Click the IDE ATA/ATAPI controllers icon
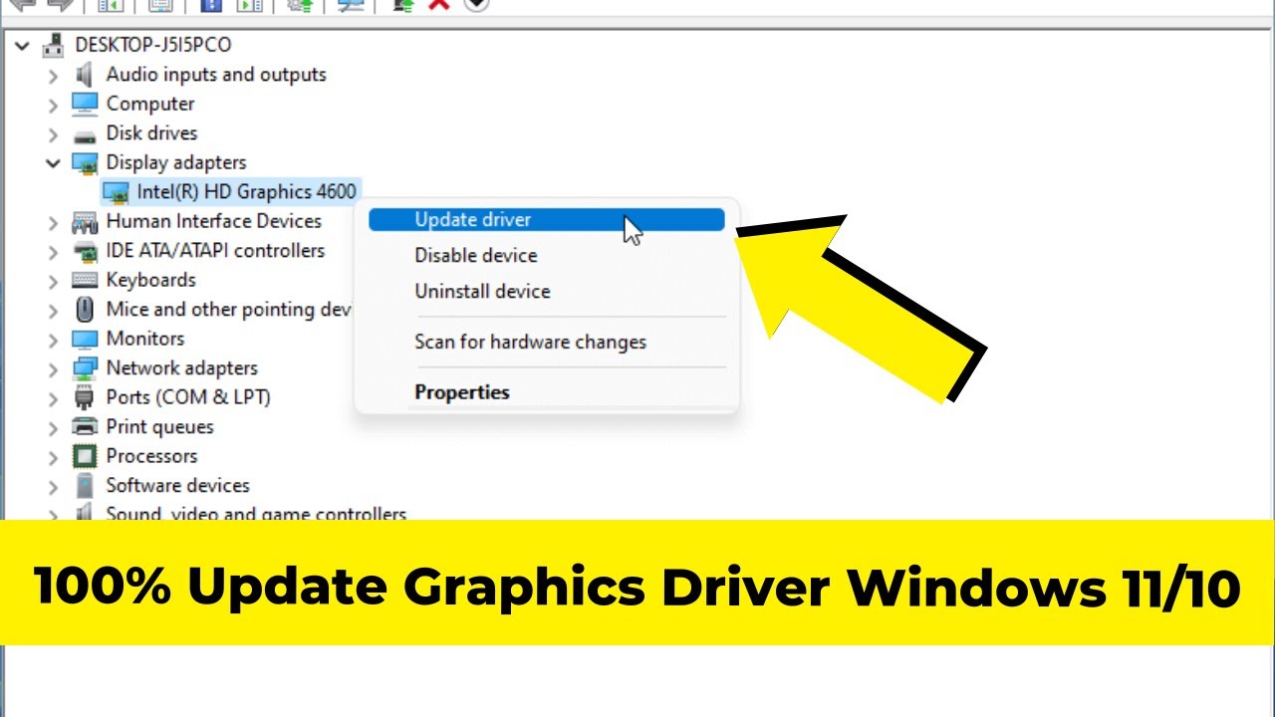 click(x=85, y=251)
